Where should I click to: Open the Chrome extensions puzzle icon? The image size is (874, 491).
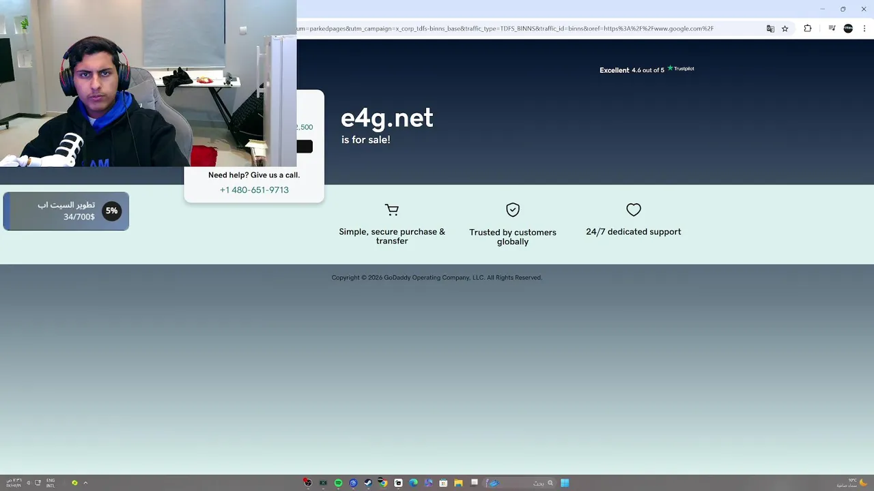(x=808, y=29)
